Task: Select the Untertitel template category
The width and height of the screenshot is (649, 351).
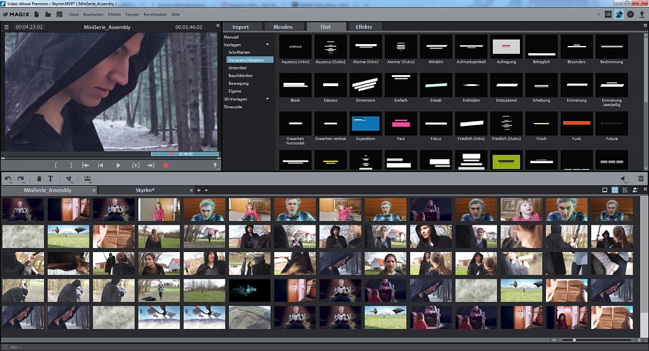Action: pos(238,67)
